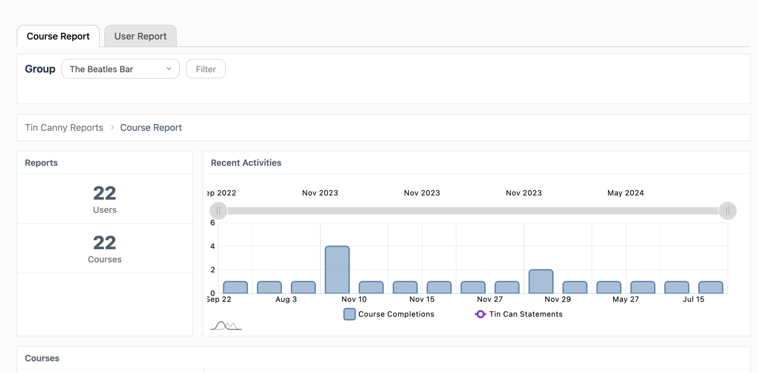The image size is (758, 373).
Task: Select the Course Report tab
Action: pyautogui.click(x=58, y=36)
